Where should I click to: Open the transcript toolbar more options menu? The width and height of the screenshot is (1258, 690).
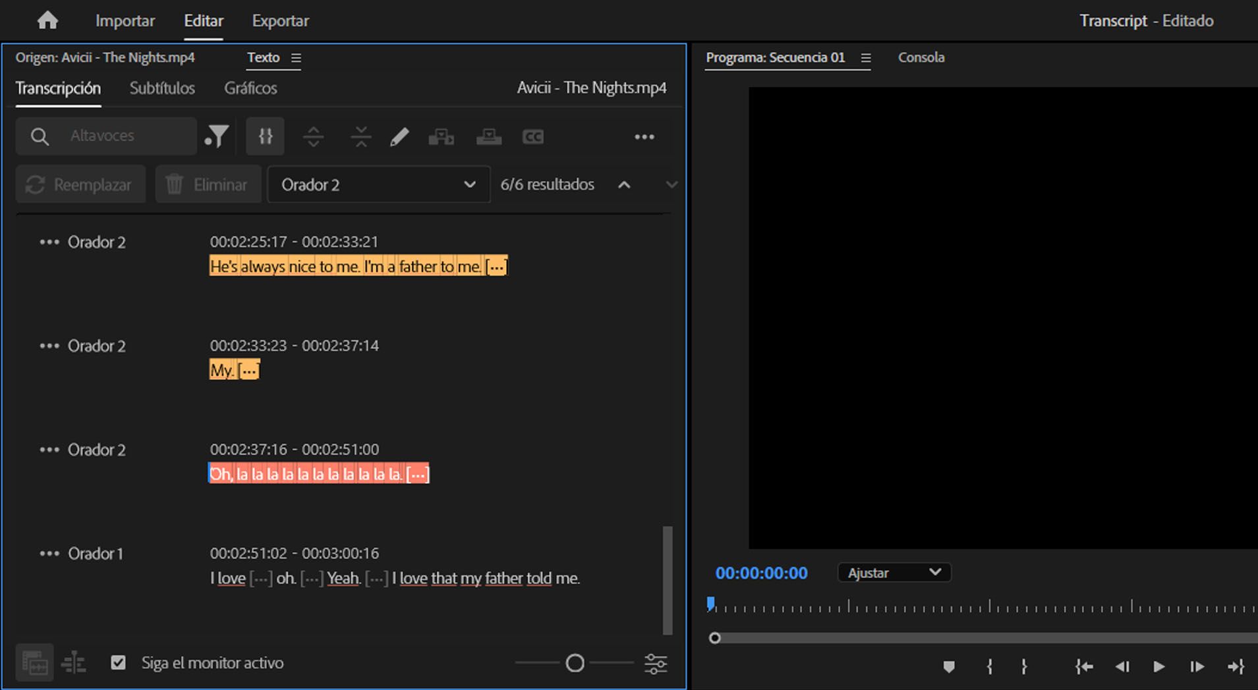644,137
